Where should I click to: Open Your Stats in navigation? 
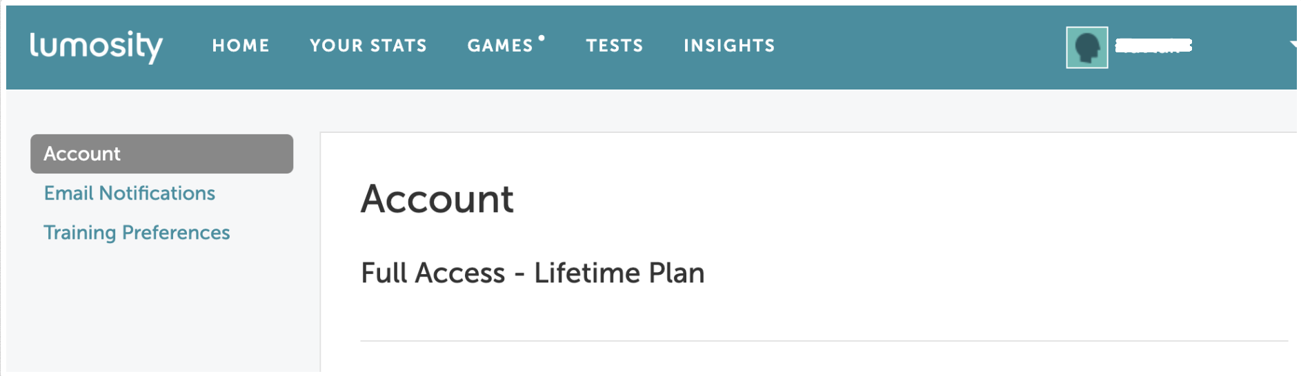click(x=368, y=46)
